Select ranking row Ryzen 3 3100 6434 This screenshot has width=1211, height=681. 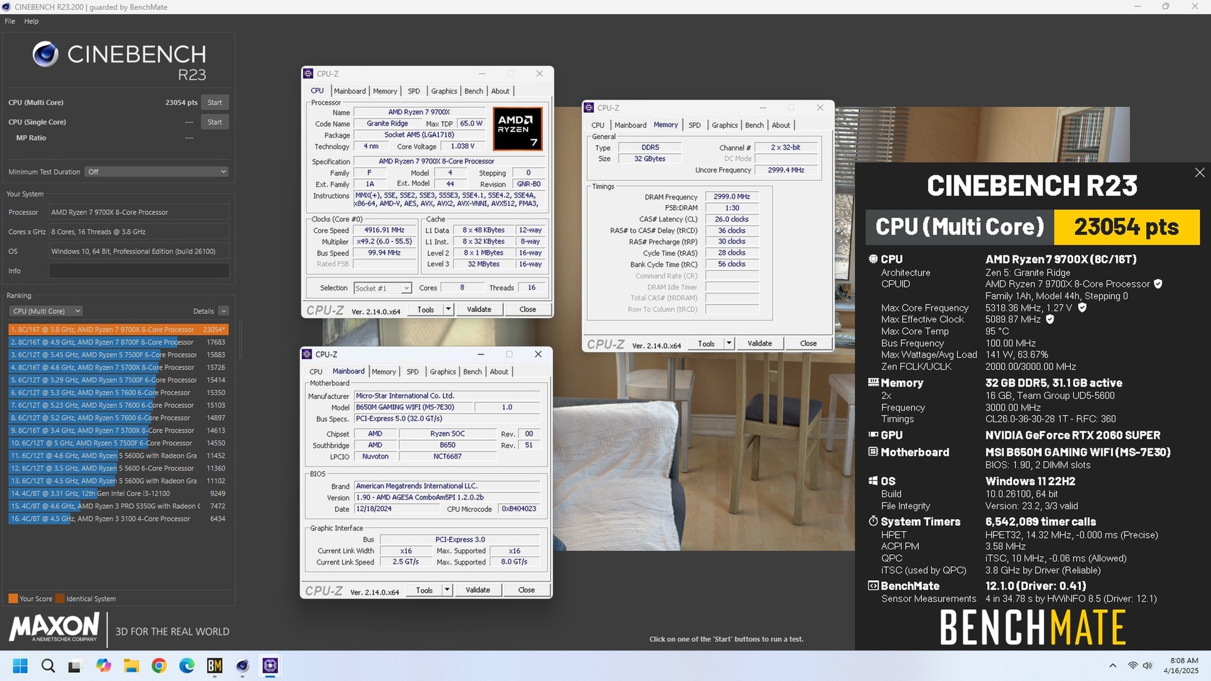click(118, 519)
